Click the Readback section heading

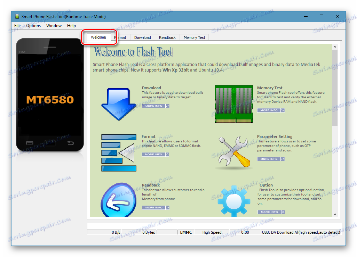click(x=151, y=185)
